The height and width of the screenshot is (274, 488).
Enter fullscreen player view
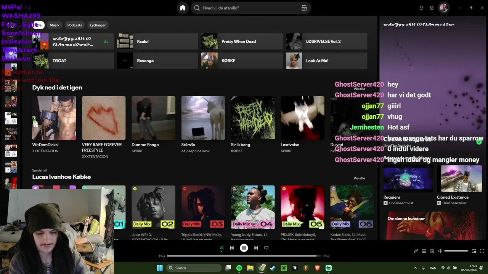click(x=482, y=251)
